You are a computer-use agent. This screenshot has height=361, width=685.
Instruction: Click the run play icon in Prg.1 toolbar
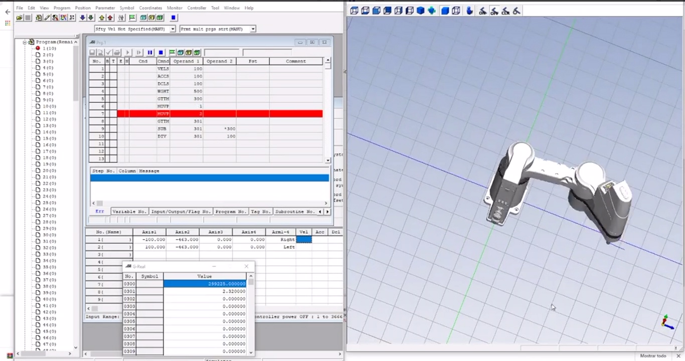128,53
